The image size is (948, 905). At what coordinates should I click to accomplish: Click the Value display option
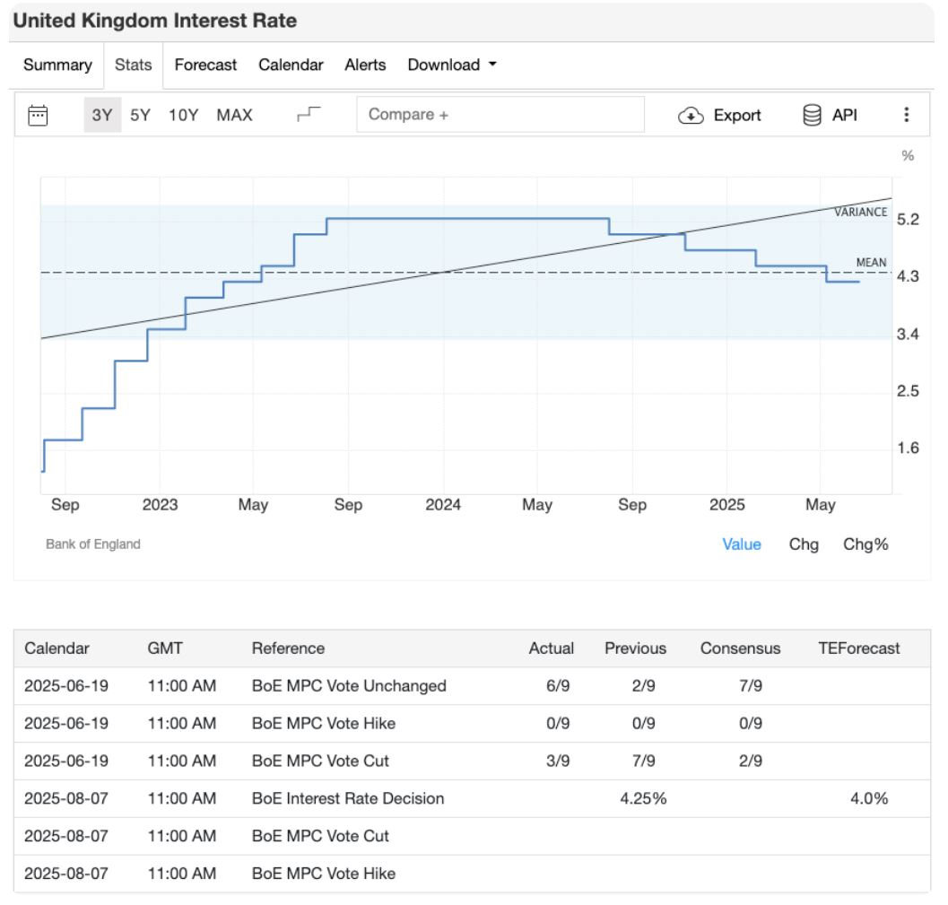pyautogui.click(x=742, y=544)
